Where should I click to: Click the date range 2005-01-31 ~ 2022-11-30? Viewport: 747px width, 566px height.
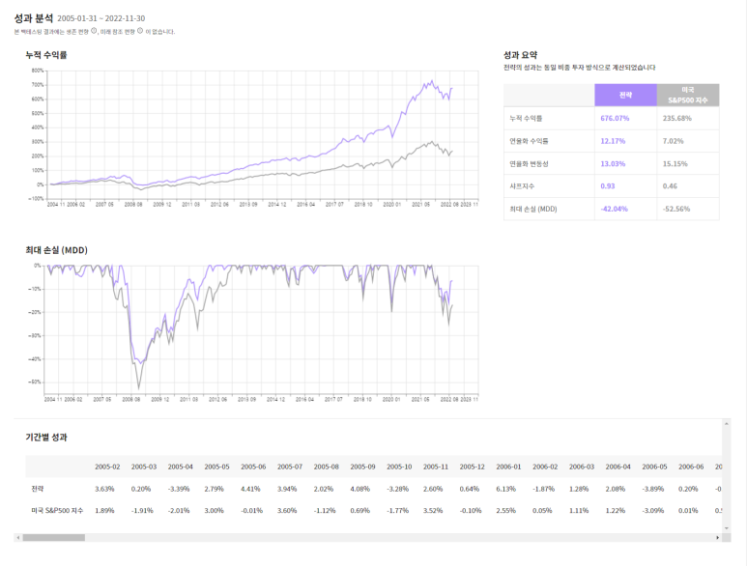(101, 18)
